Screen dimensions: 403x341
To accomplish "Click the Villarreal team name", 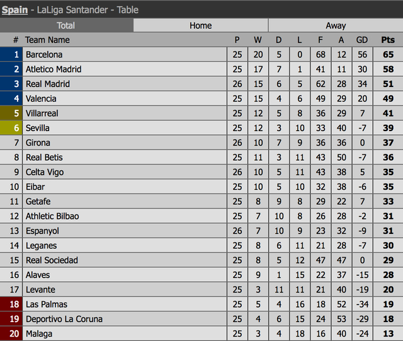I will pyautogui.click(x=42, y=113).
